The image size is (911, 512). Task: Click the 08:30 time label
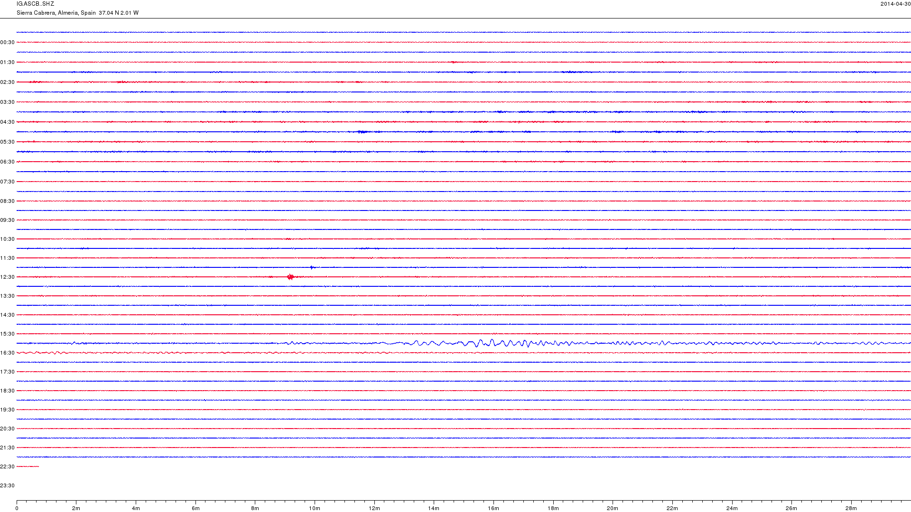[8, 201]
